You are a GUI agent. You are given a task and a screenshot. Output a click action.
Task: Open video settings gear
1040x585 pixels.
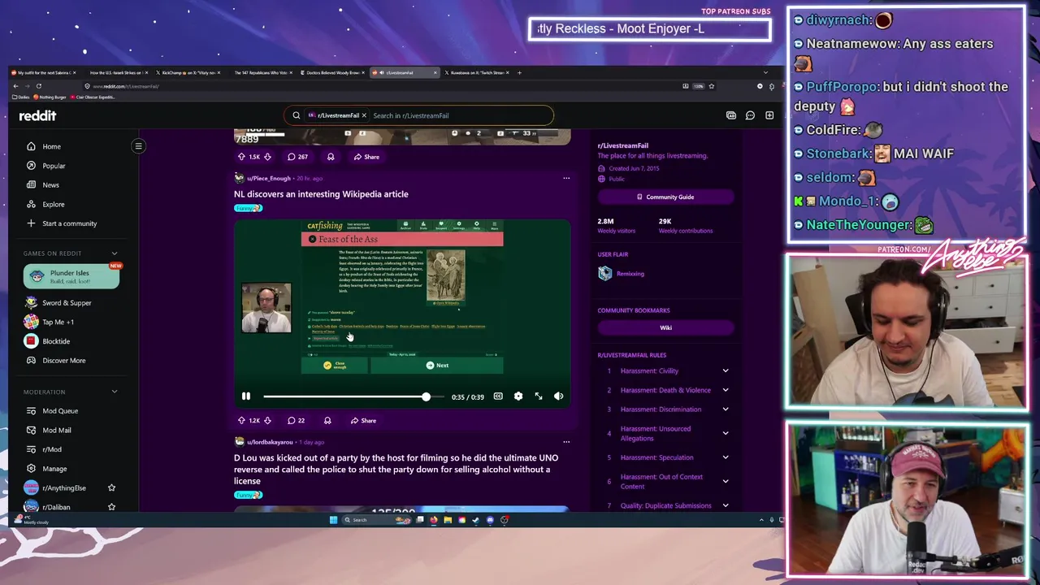pos(518,396)
